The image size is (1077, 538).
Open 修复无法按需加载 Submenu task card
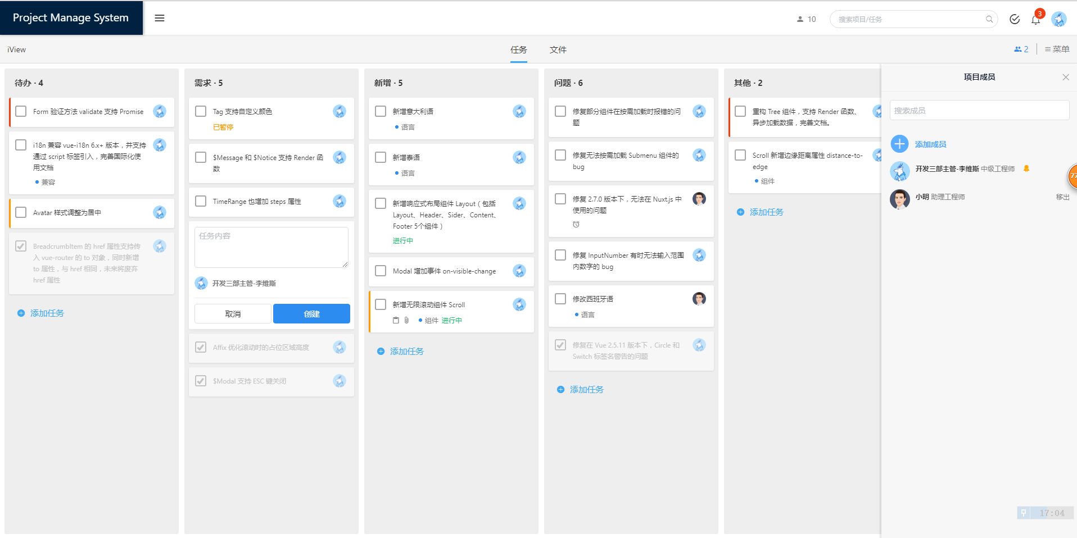pyautogui.click(x=631, y=161)
